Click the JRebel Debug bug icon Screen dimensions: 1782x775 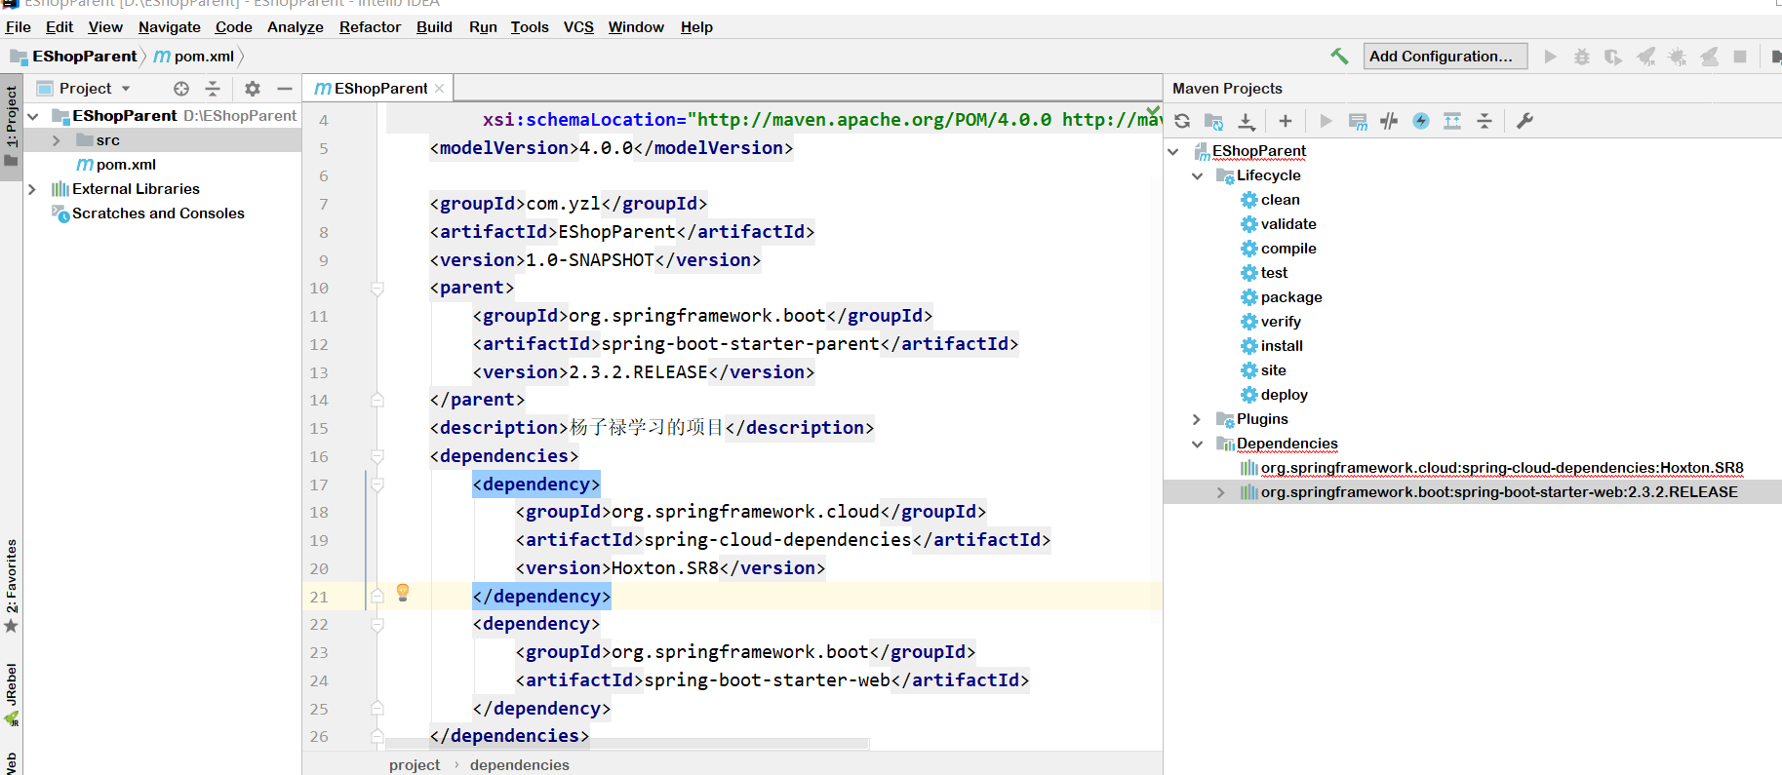click(1677, 57)
